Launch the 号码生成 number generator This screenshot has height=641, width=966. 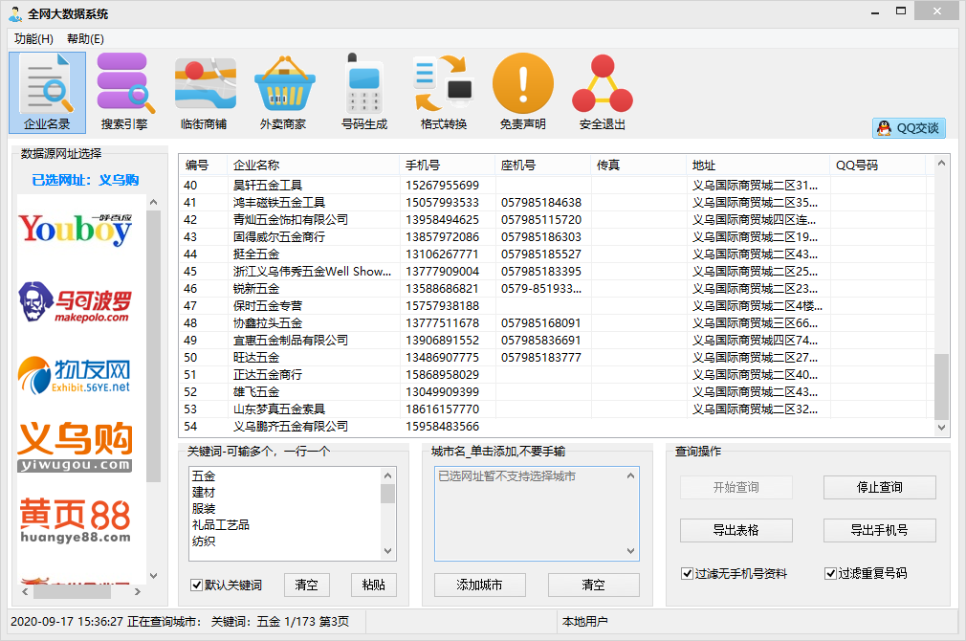[363, 91]
